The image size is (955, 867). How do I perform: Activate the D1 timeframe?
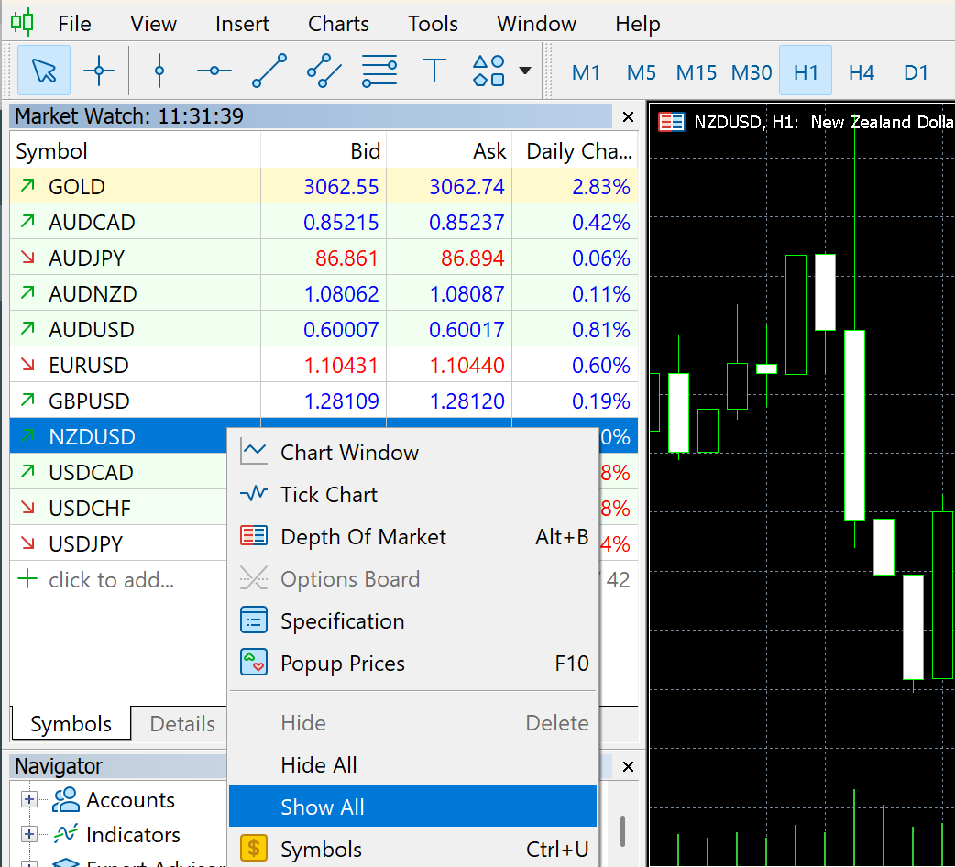916,72
